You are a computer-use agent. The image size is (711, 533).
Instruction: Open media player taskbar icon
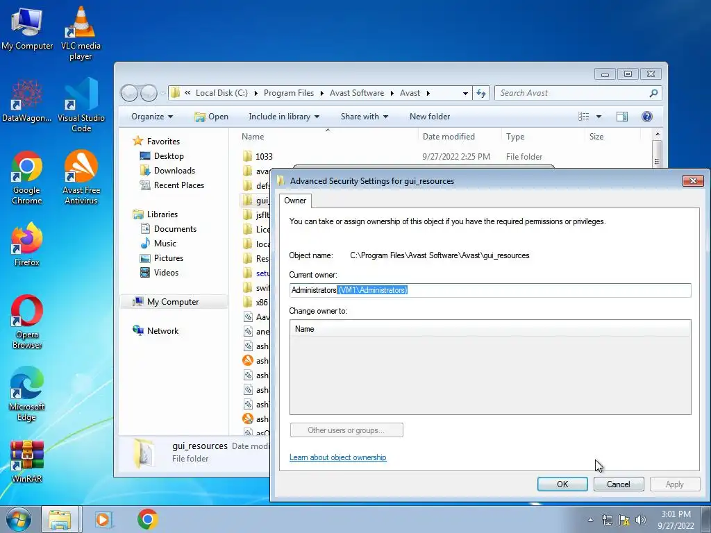click(103, 519)
